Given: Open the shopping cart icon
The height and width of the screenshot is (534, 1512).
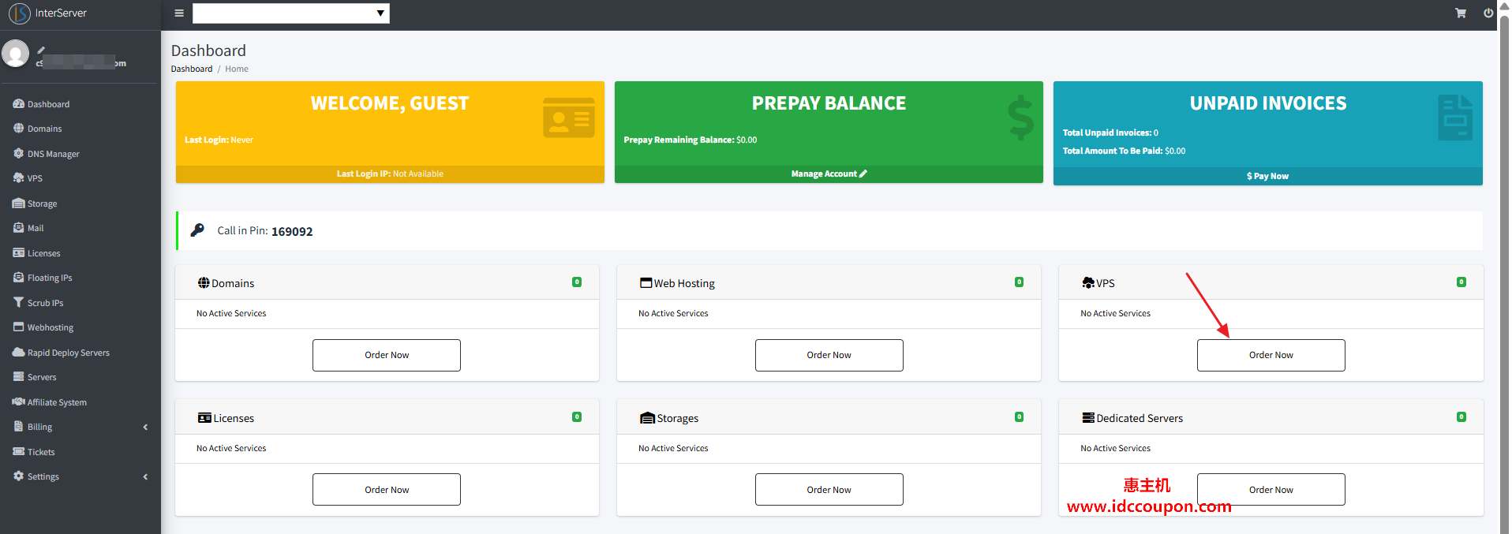Looking at the screenshot, I should tap(1461, 13).
